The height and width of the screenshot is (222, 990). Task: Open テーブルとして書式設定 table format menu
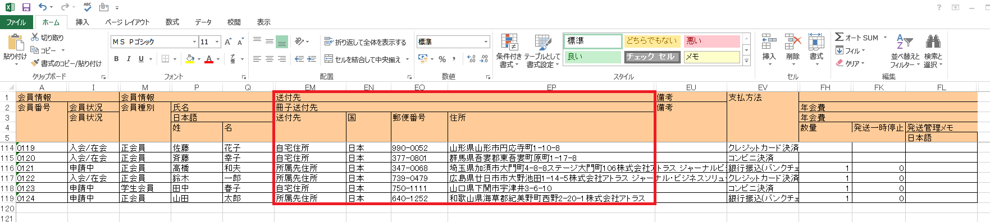(542, 50)
